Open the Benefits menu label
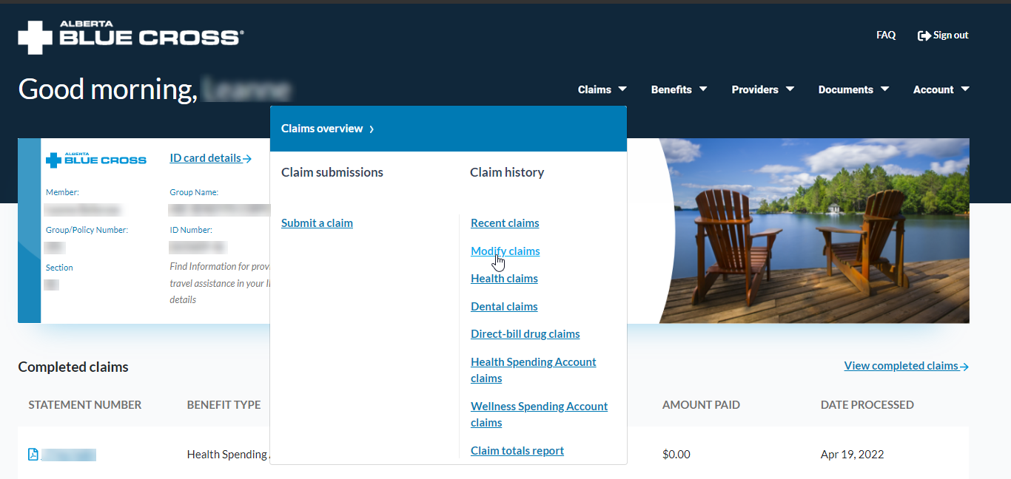This screenshot has width=1011, height=479. (x=671, y=89)
